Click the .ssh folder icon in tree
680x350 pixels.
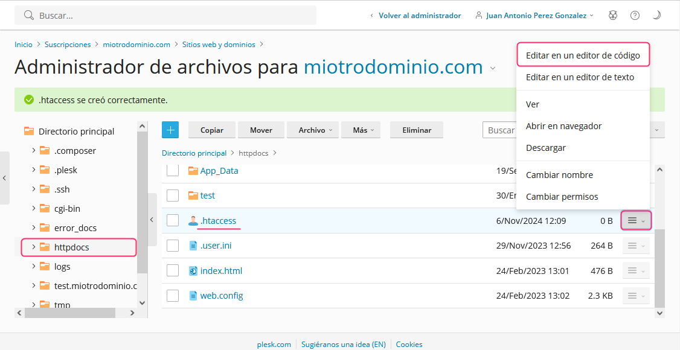[45, 189]
